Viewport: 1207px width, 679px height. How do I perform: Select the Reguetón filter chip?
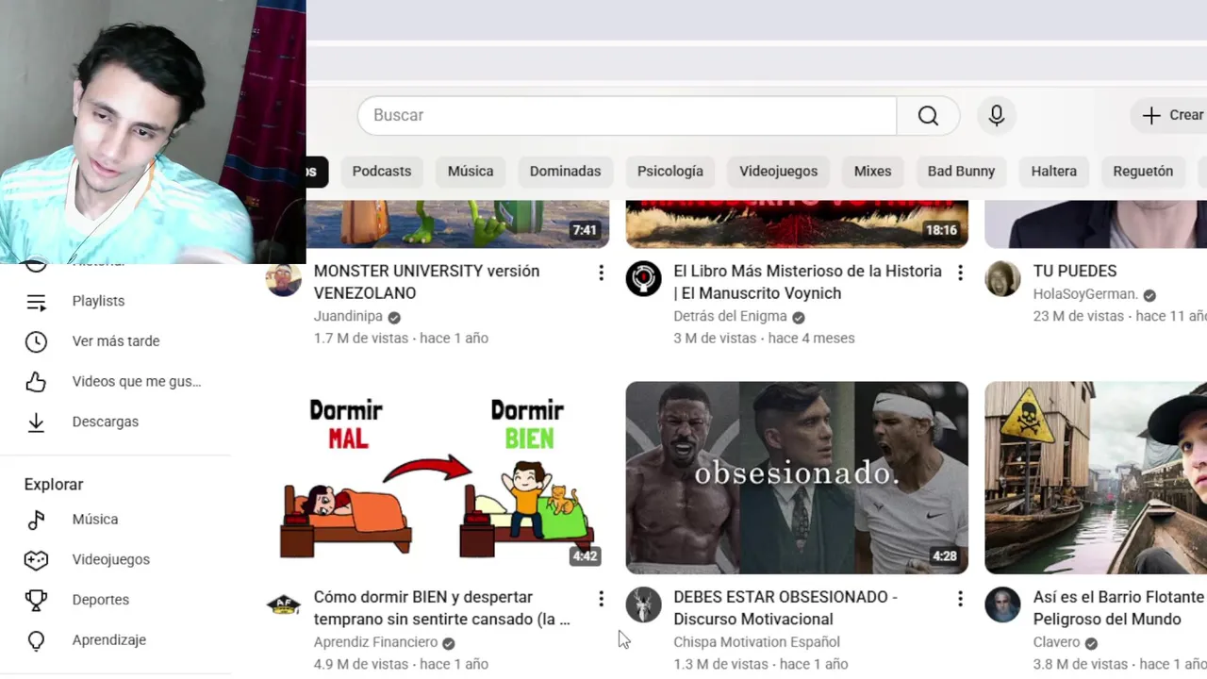1143,171
